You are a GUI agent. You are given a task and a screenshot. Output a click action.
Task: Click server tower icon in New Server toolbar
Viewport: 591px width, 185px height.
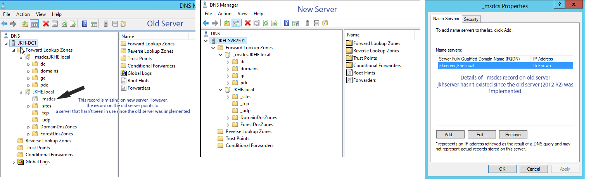pyautogui.click(x=307, y=23)
